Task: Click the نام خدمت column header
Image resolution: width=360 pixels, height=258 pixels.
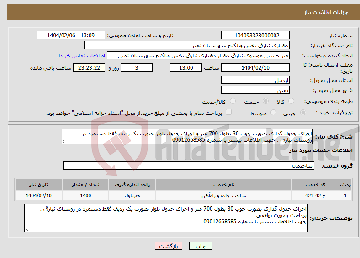Action: click(x=224, y=185)
